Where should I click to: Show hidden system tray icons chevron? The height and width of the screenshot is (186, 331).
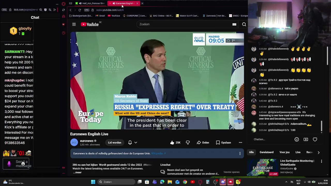[286, 182]
